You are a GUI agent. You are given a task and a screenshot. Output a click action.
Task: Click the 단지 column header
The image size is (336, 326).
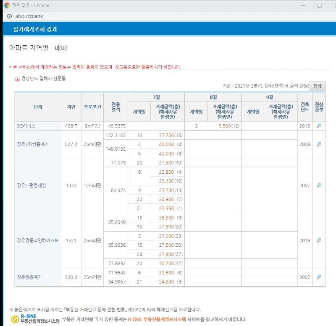coord(38,107)
